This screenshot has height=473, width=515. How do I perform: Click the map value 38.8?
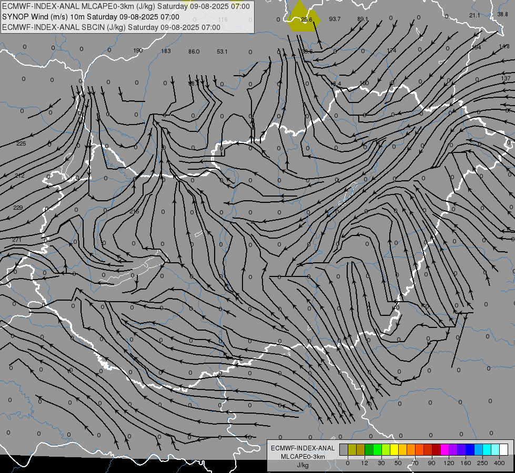[502, 14]
